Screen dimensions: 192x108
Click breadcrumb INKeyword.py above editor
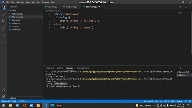54,11
